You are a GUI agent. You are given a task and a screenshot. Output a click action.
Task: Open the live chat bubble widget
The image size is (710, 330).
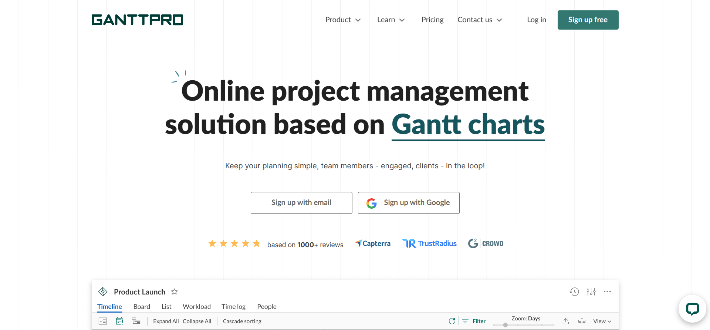click(692, 309)
